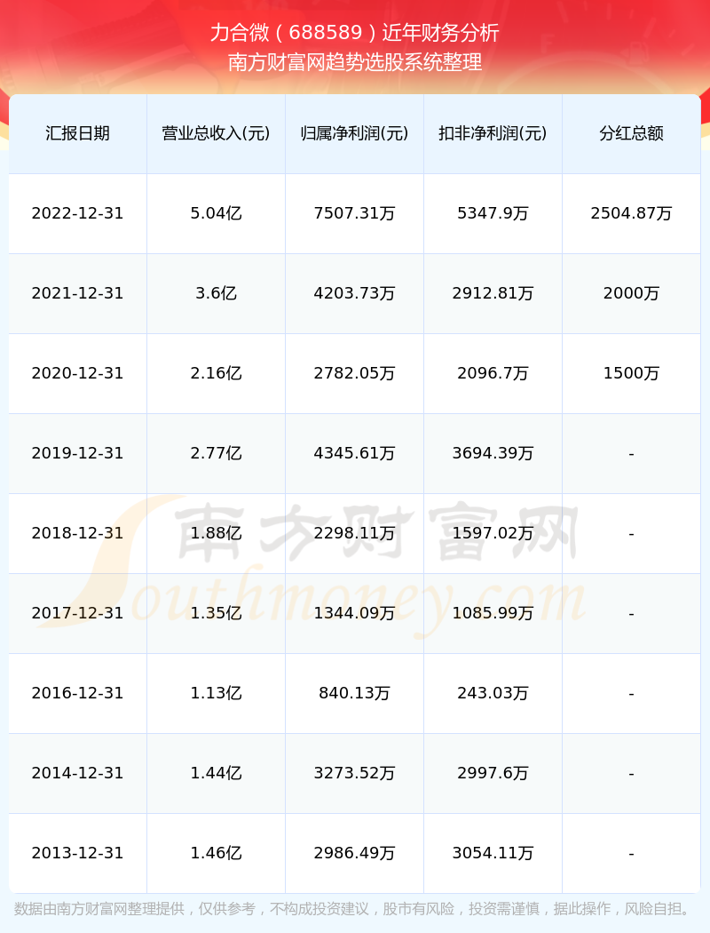This screenshot has width=710, height=933.
Task: Click the title 力合微（688589）近年财务分析
Action: (355, 32)
